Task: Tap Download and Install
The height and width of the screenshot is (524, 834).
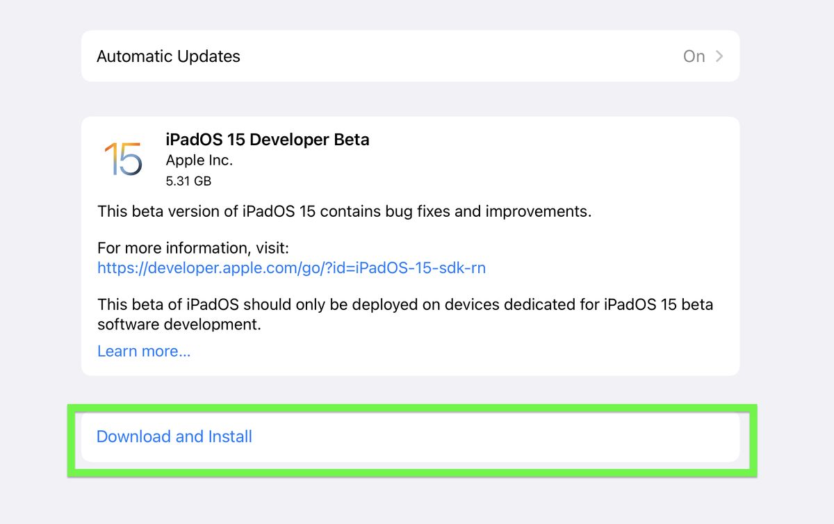Action: (x=174, y=436)
